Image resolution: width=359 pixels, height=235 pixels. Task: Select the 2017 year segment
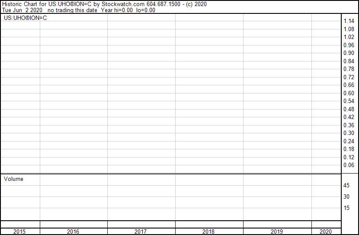[140, 232]
